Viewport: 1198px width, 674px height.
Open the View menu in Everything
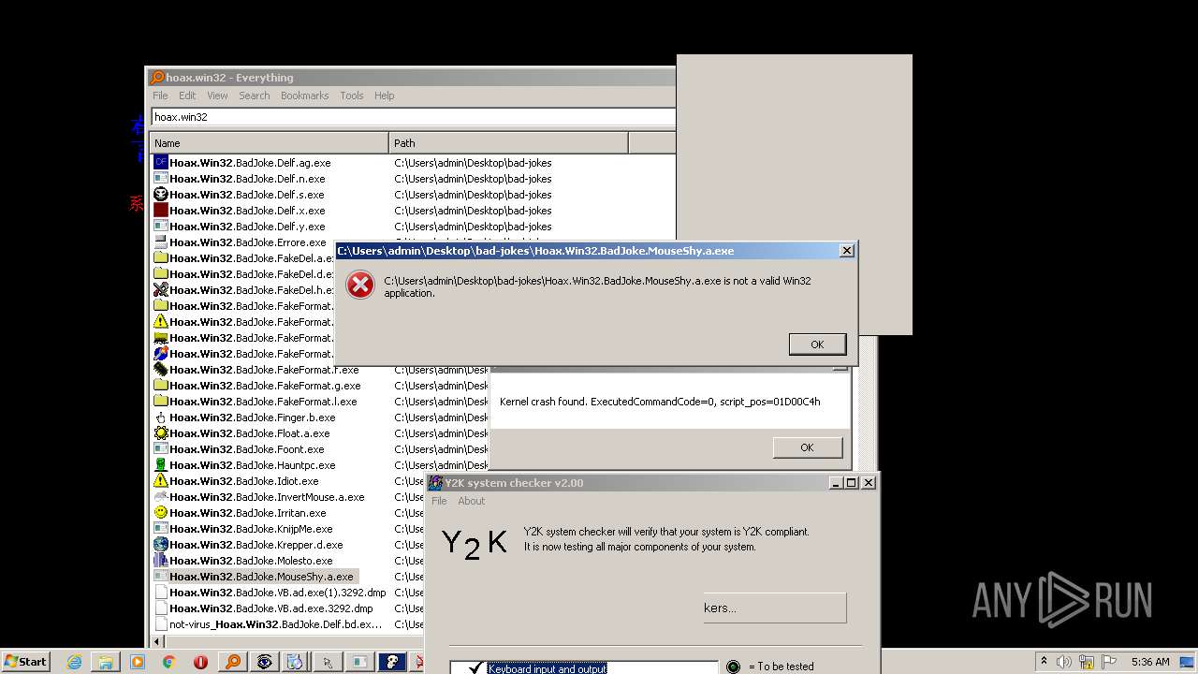217,95
